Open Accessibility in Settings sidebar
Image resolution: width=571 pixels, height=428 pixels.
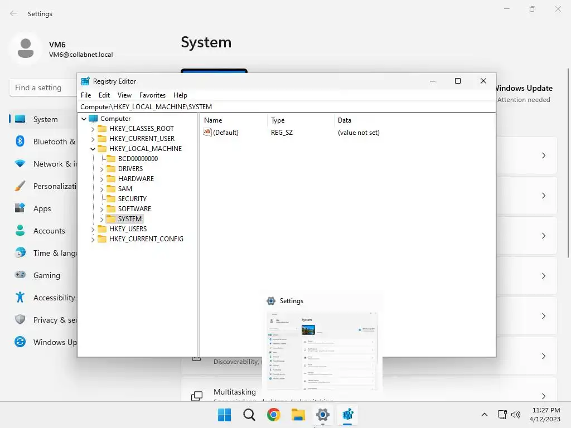point(43,298)
